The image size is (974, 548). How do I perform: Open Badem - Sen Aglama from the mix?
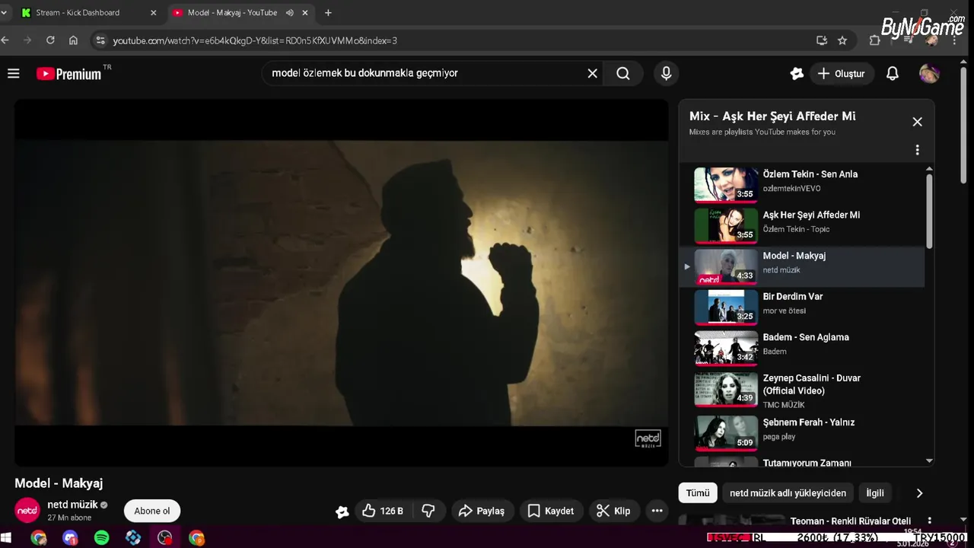click(801, 348)
